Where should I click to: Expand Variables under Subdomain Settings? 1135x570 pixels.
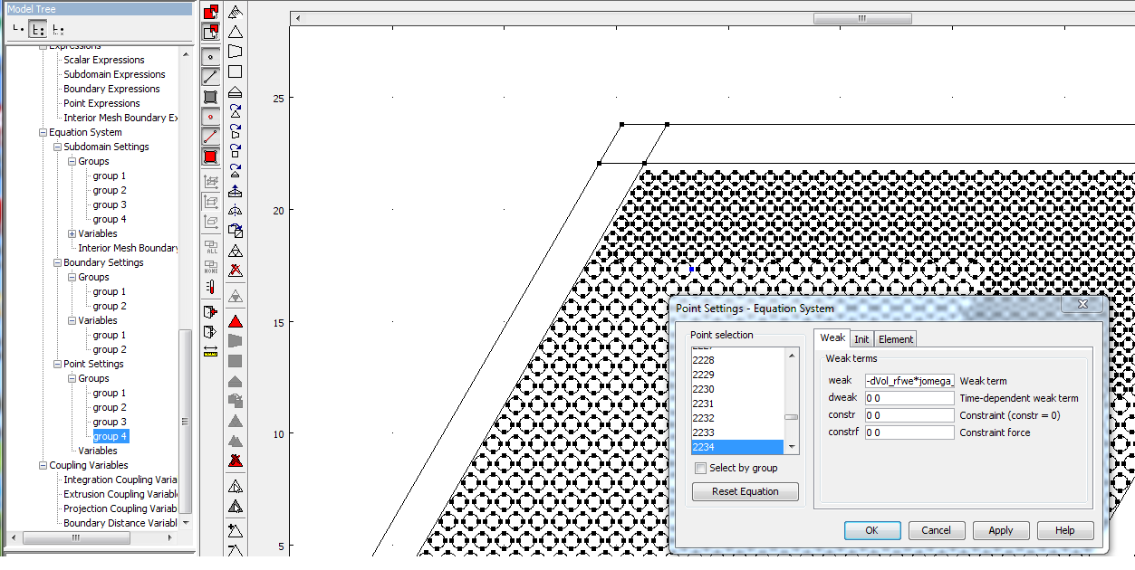tap(72, 233)
